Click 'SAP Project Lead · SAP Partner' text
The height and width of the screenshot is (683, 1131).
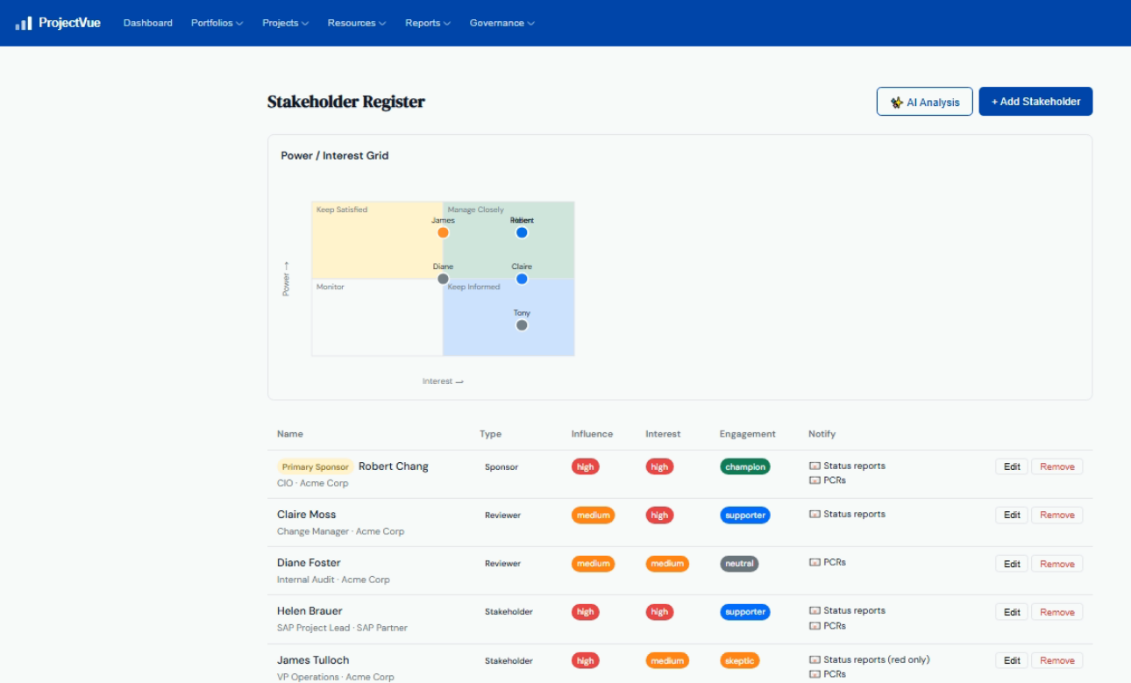[342, 628]
